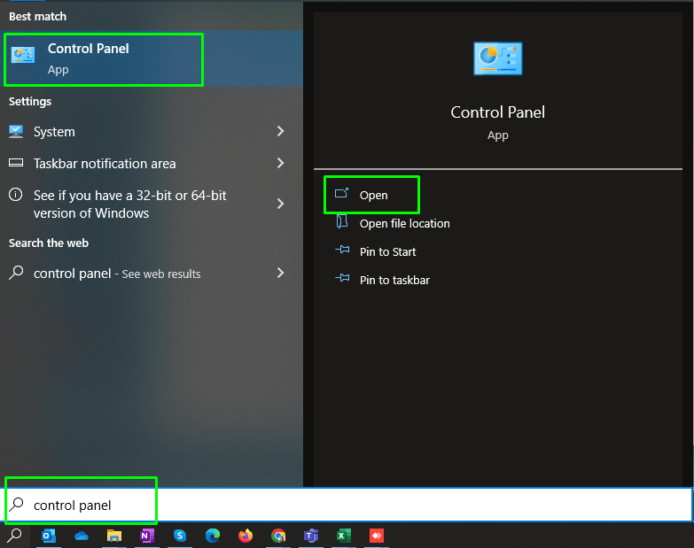Expand Taskbar notification area result arrow
The height and width of the screenshot is (548, 694).
pos(280,163)
